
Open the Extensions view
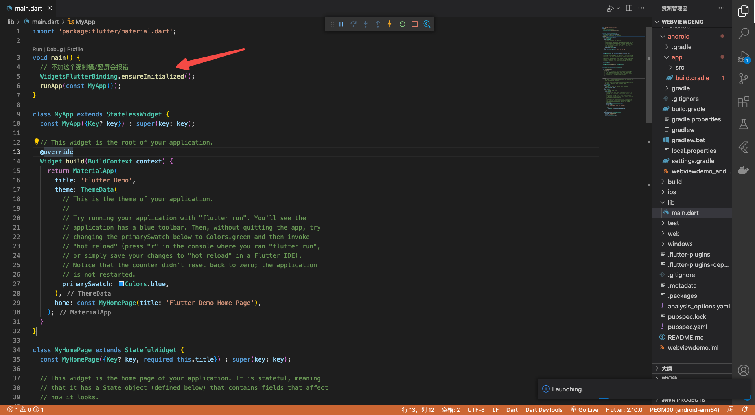pos(744,102)
